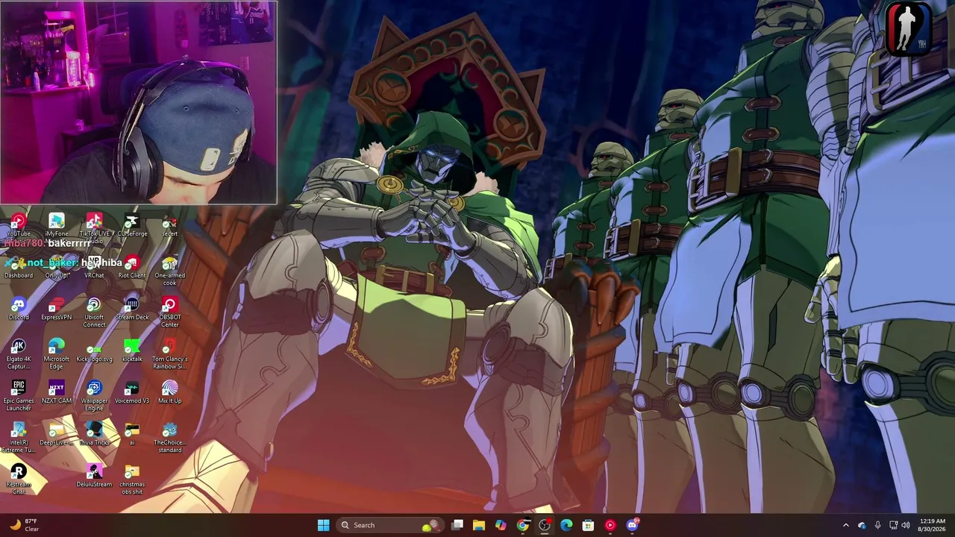Open Task View from the taskbar
Screen dimensions: 955x537
457,525
